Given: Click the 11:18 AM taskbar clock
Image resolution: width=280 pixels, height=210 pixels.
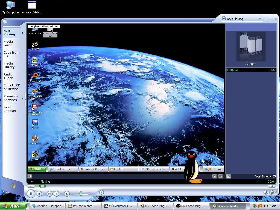Looking at the screenshot, I should pos(270,206).
